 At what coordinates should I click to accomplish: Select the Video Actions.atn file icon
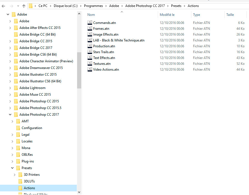click(x=90, y=69)
